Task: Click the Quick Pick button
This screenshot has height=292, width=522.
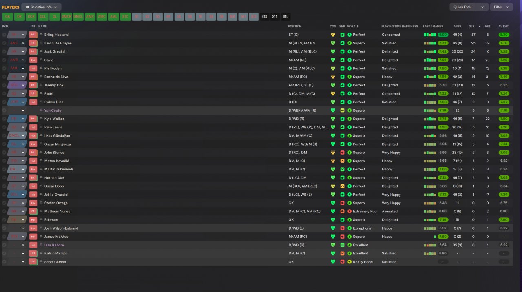Action: (x=462, y=7)
